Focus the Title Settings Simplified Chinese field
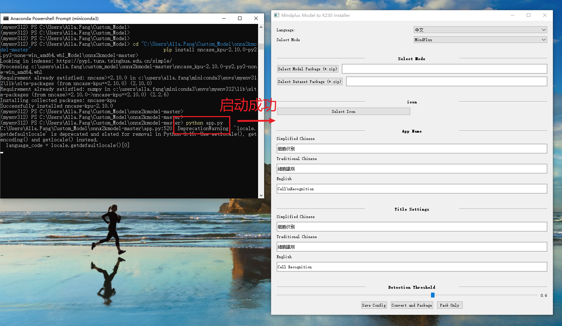562x326 pixels. point(412,227)
